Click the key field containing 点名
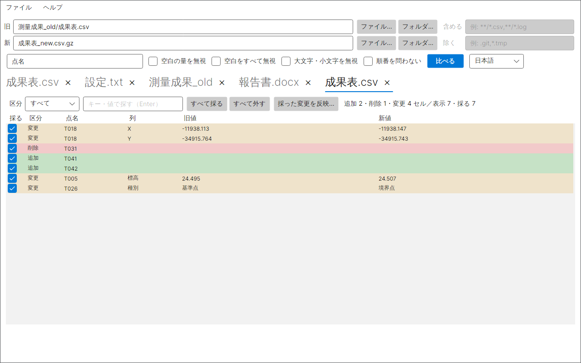Image resolution: width=581 pixels, height=363 pixels. click(x=75, y=61)
